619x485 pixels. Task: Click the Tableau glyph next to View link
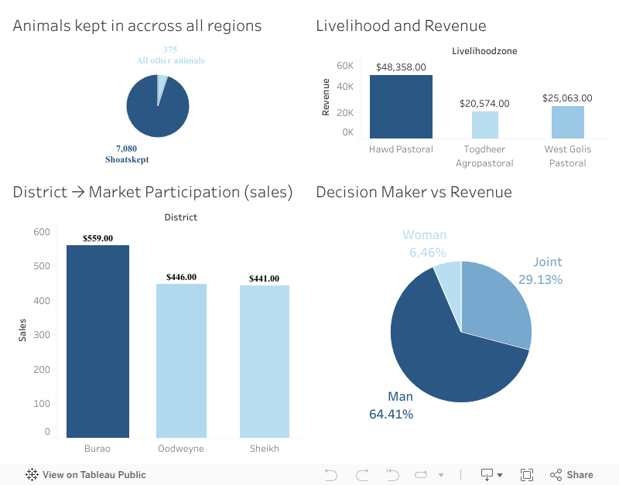31,474
